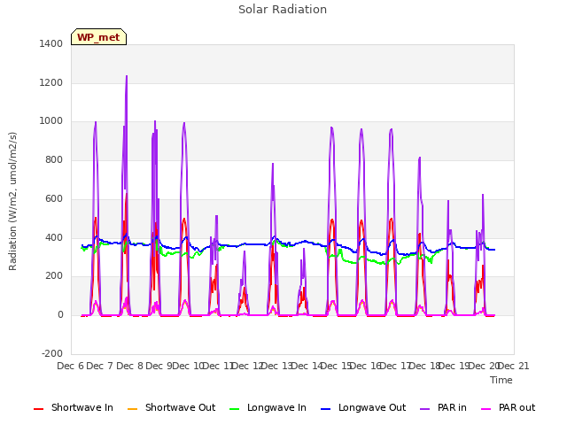Click the 1200 y-axis label
Image resolution: width=567 pixels, height=425 pixels.
point(51,82)
